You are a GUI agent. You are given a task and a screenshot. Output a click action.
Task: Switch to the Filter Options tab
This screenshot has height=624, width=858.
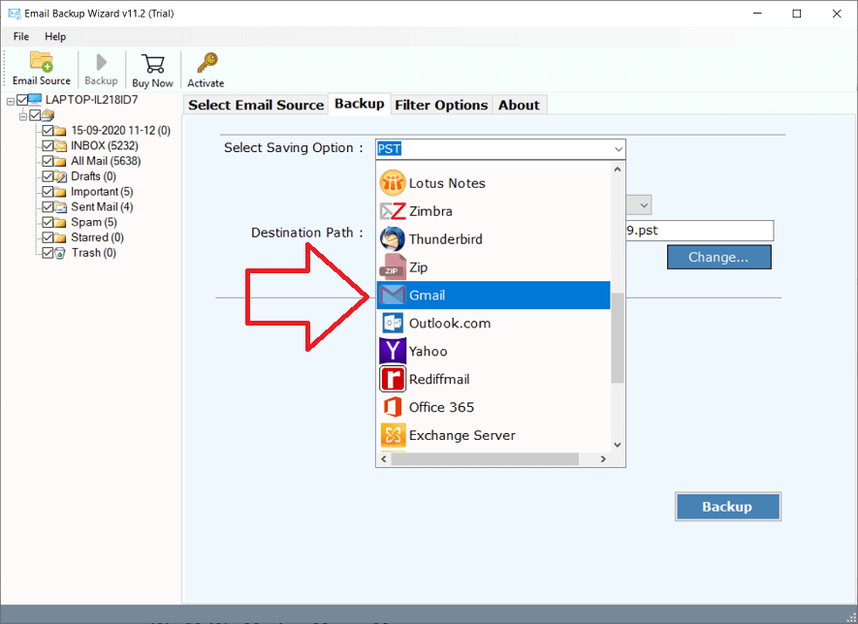click(x=441, y=105)
